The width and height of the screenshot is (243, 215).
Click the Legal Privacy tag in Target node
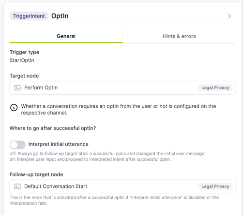click(x=215, y=88)
